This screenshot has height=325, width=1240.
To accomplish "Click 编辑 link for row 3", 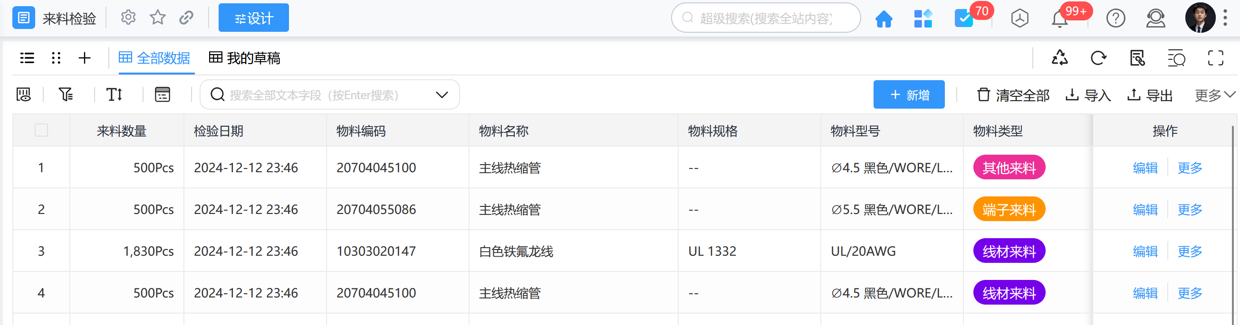I will tap(1144, 251).
